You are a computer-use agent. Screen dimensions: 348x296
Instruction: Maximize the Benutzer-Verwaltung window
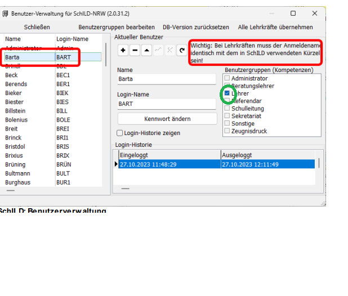pos(293,14)
